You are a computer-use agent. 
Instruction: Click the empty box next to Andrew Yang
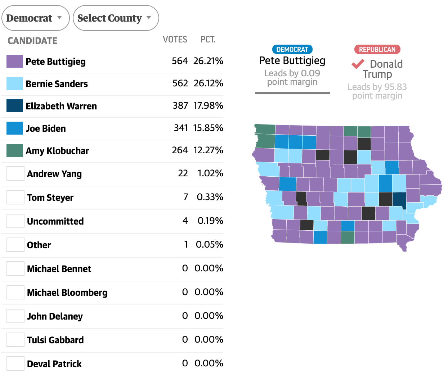[x=15, y=174]
